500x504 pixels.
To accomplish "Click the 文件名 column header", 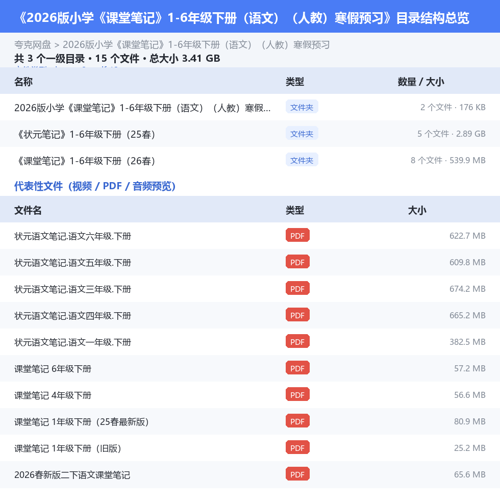I will tap(28, 210).
